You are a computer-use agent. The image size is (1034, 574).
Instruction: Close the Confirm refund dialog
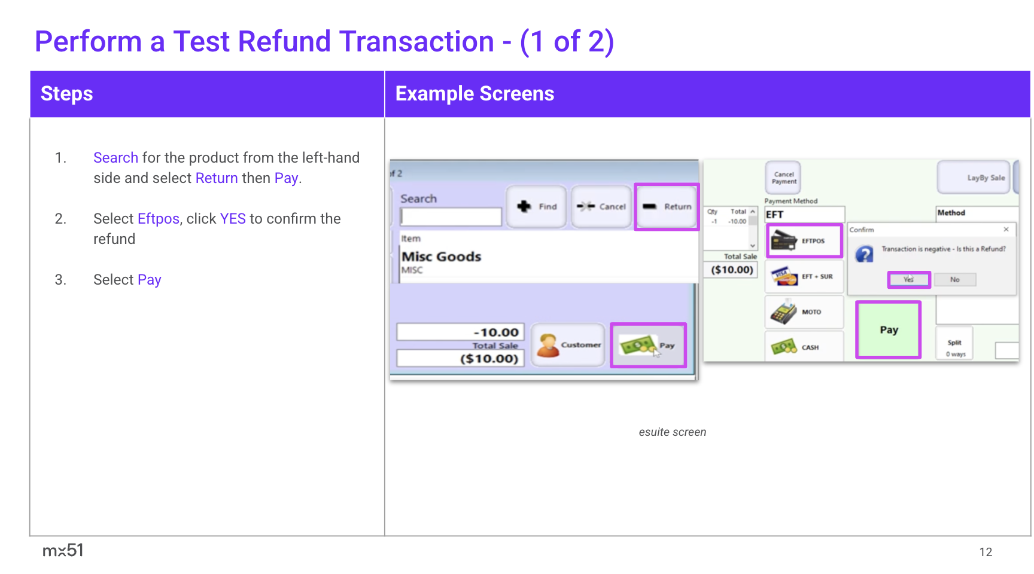point(1006,229)
